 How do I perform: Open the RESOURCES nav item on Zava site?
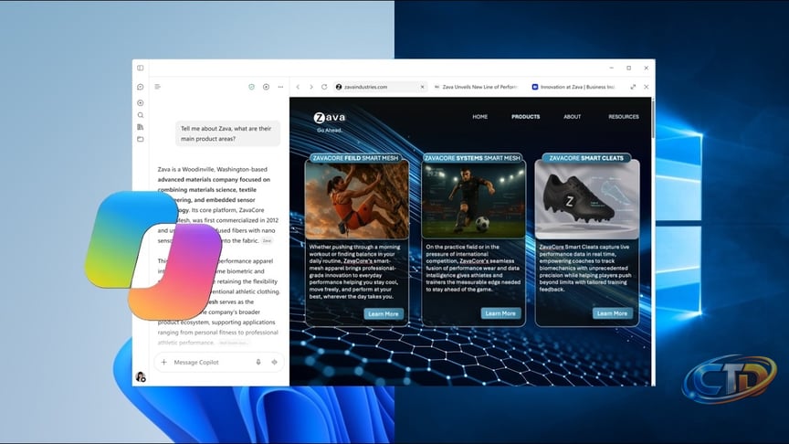tap(624, 117)
